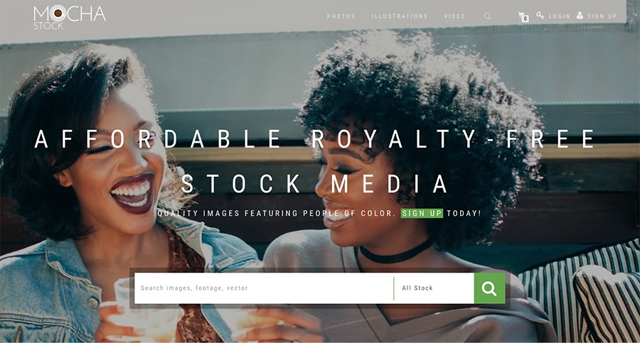640x343 pixels.
Task: Click the green search button with magnifier
Action: click(489, 288)
